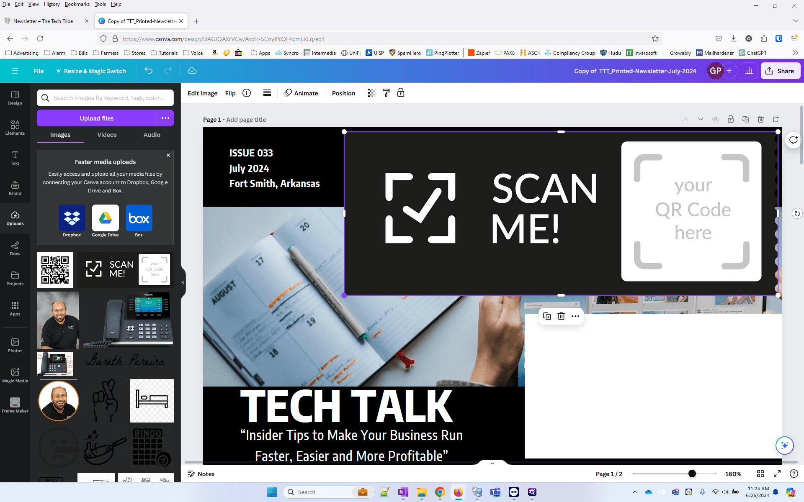Click the Undo arrow
Viewport: 804px width, 502px height.
click(149, 71)
